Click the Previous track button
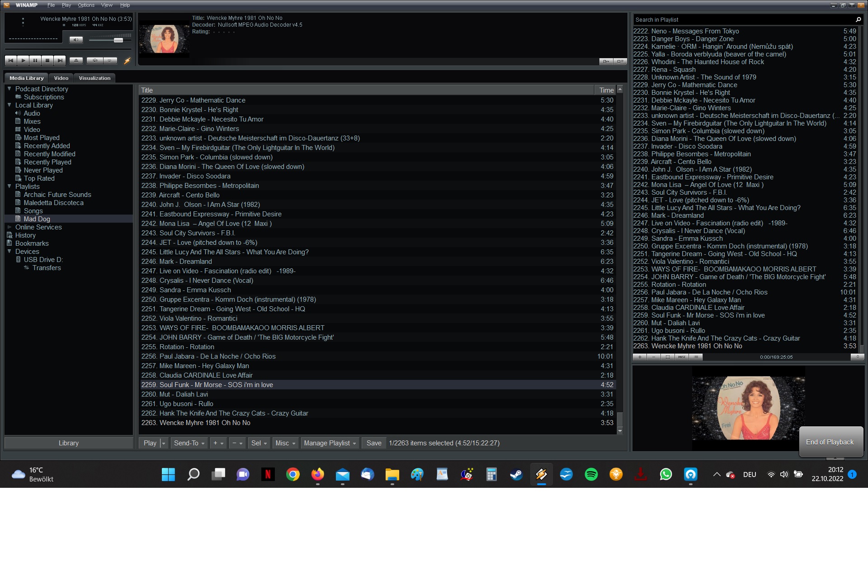The height and width of the screenshot is (561, 868). tap(11, 61)
